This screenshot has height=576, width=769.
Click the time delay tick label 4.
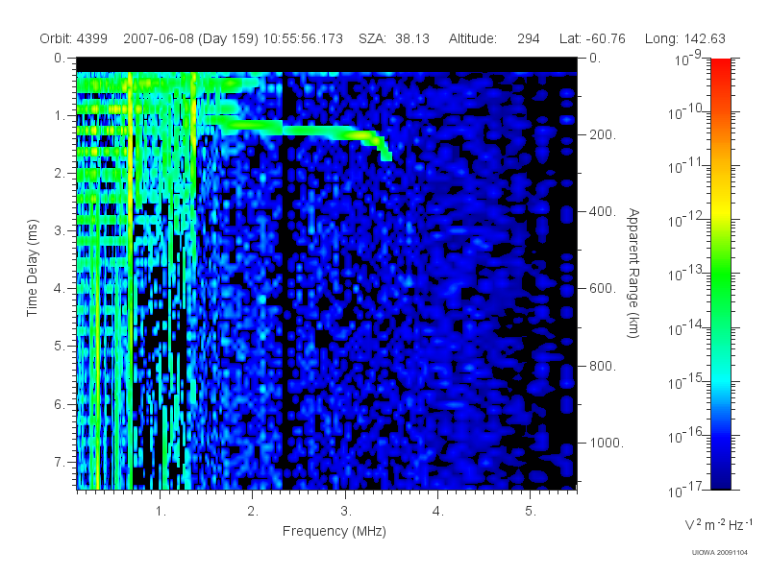click(x=60, y=289)
